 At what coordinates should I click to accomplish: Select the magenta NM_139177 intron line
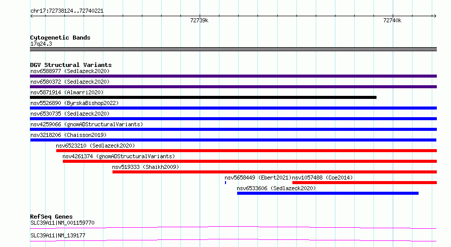click(233, 240)
